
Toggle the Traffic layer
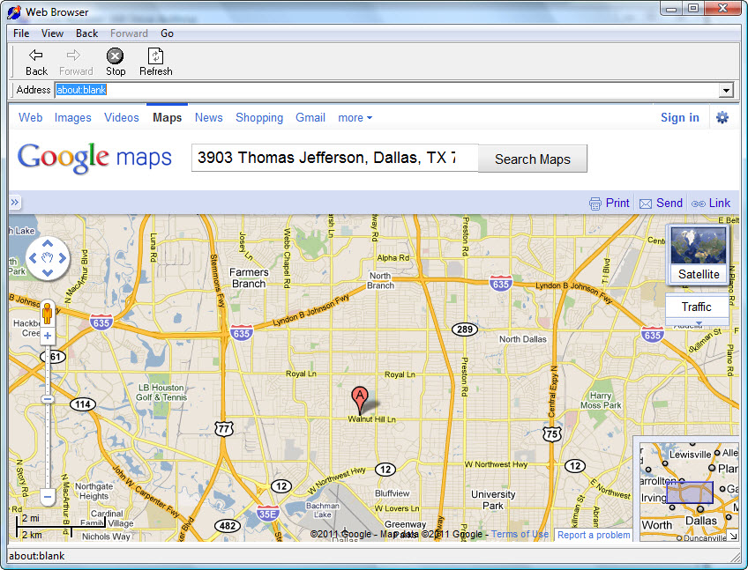697,307
